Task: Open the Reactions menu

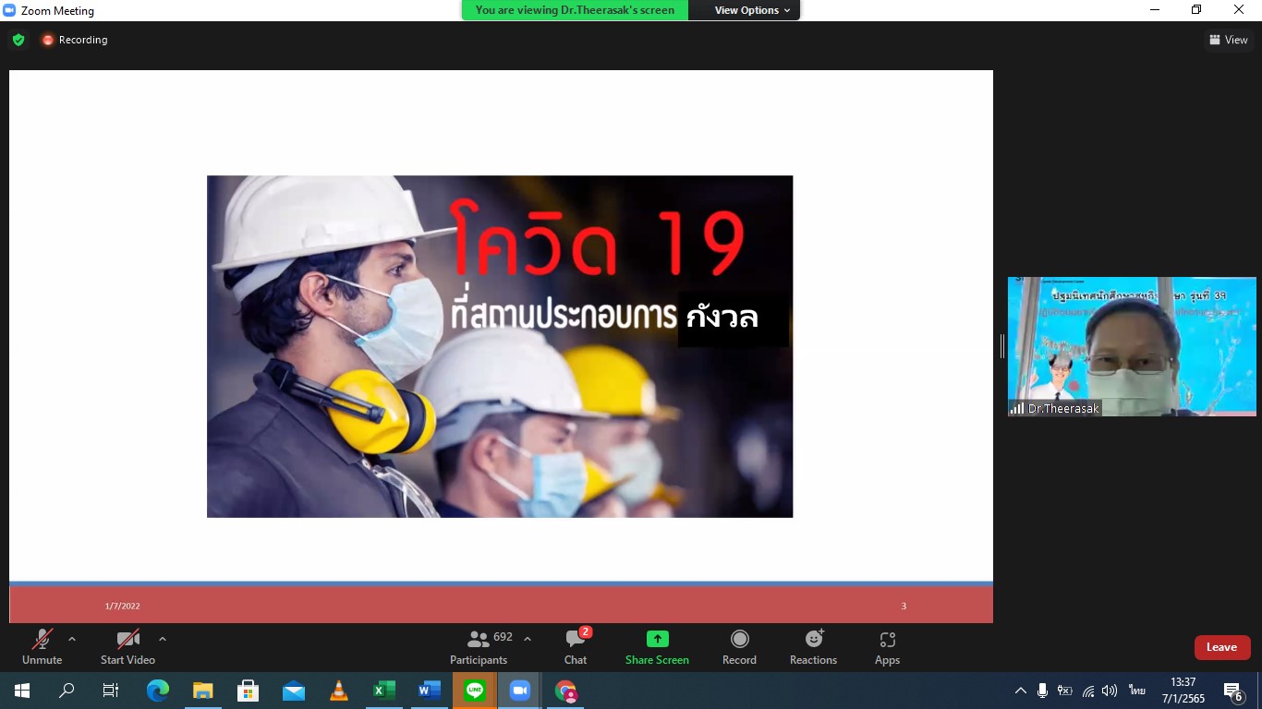Action: pyautogui.click(x=813, y=646)
